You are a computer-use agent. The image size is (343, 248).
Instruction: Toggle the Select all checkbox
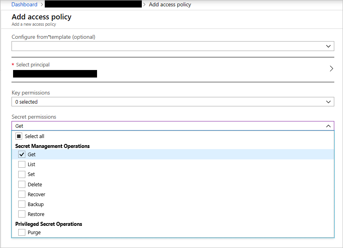pos(19,136)
